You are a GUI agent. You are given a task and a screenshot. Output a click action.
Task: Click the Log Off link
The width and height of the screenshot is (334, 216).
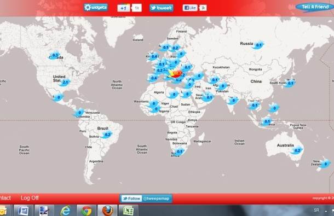(30, 198)
